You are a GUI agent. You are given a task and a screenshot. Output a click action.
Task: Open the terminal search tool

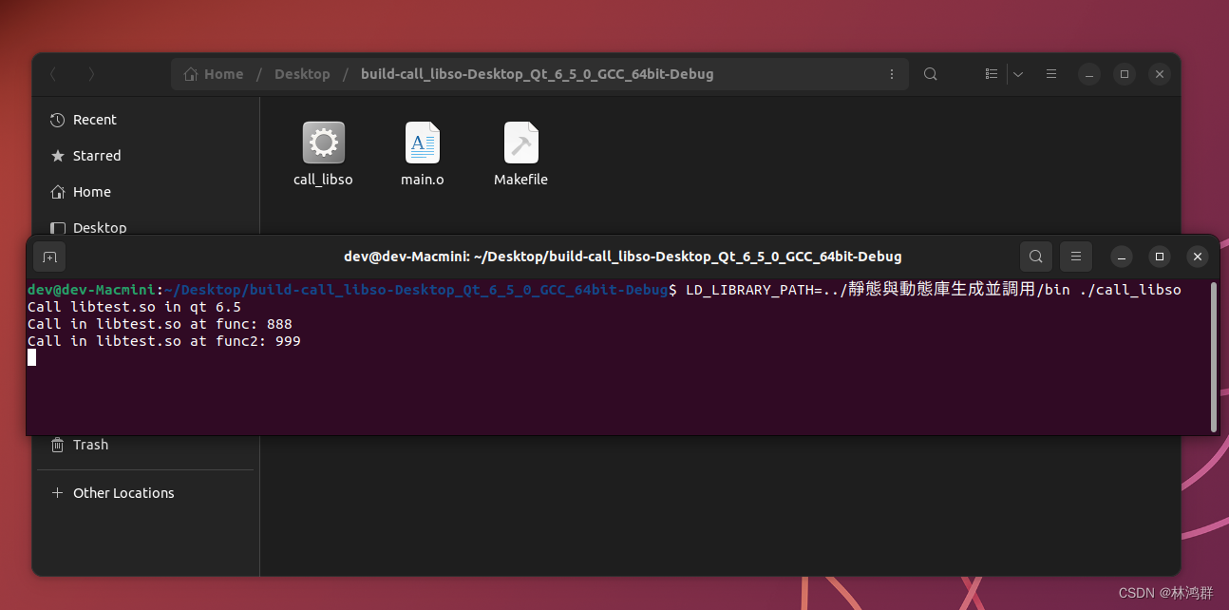(1035, 257)
